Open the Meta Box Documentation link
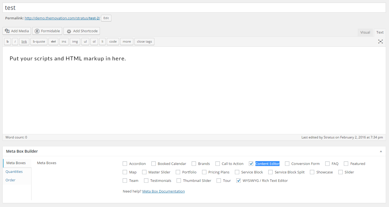389x207 pixels. pyautogui.click(x=163, y=191)
